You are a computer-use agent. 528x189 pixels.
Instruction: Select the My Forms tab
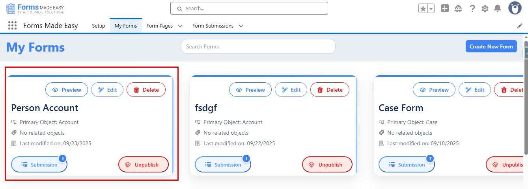126,26
